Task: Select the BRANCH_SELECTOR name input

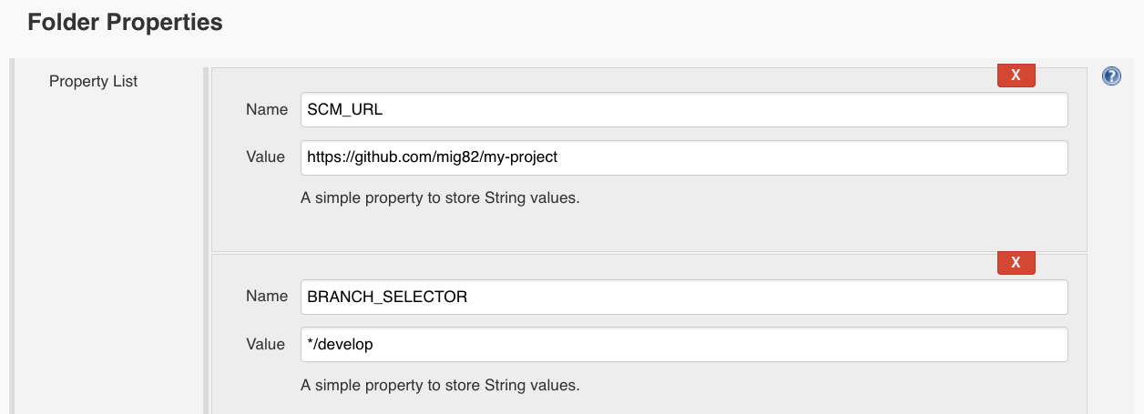Action: tap(683, 297)
